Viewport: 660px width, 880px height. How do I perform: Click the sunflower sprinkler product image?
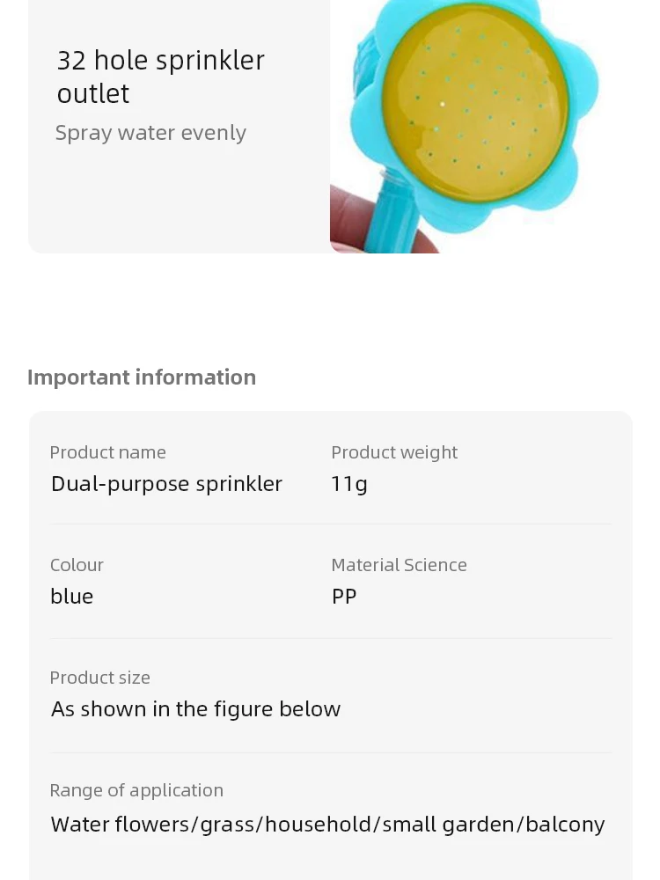pos(481,126)
